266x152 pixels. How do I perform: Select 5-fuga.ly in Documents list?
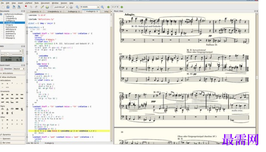pos(9,25)
